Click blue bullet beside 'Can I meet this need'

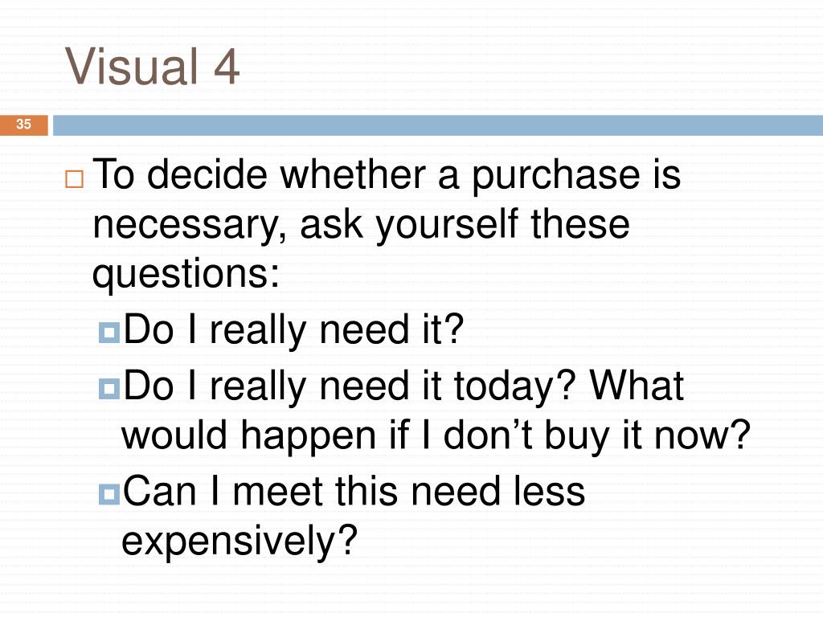coord(109,494)
